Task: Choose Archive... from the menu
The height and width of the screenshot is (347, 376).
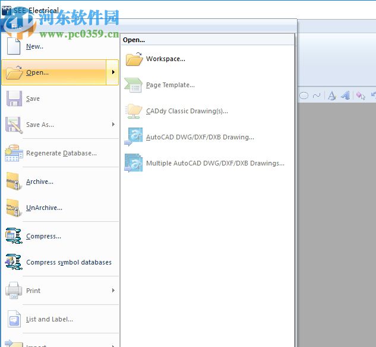Action: click(x=40, y=182)
